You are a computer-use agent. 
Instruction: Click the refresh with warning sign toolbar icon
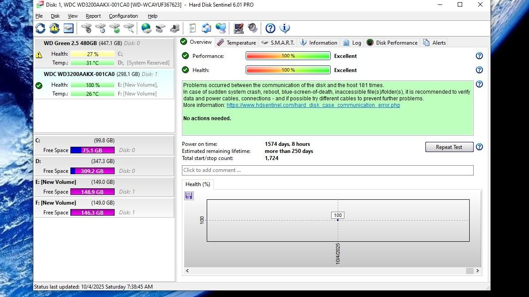[x=54, y=28]
